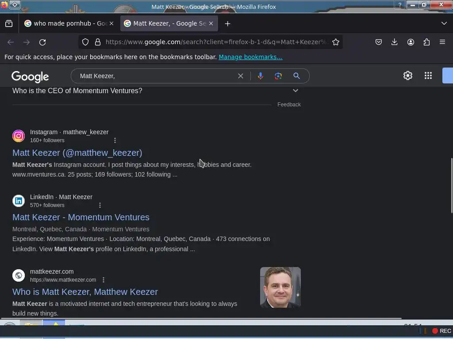Click the blue Sign in button edge
Image resolution: width=453 pixels, height=339 pixels.
point(448,75)
